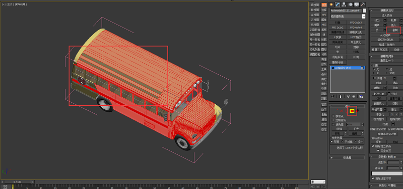
Task: Enable the 忽略背面 (ignore backfacing) checkbox
Action: click(x=333, y=120)
